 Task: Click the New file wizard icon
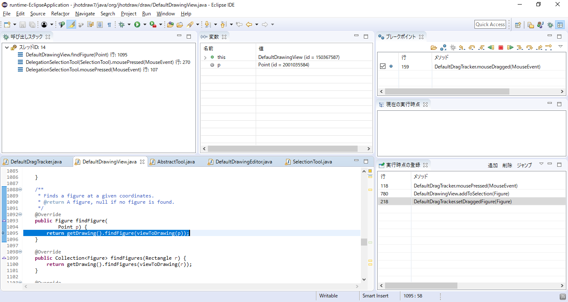(x=7, y=24)
